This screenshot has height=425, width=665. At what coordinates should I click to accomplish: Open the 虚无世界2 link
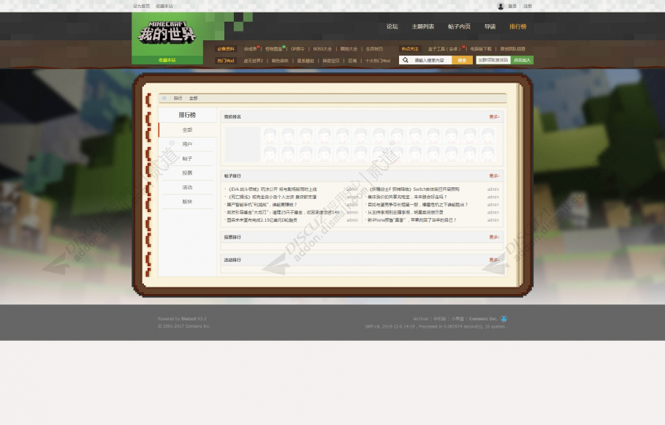point(253,61)
